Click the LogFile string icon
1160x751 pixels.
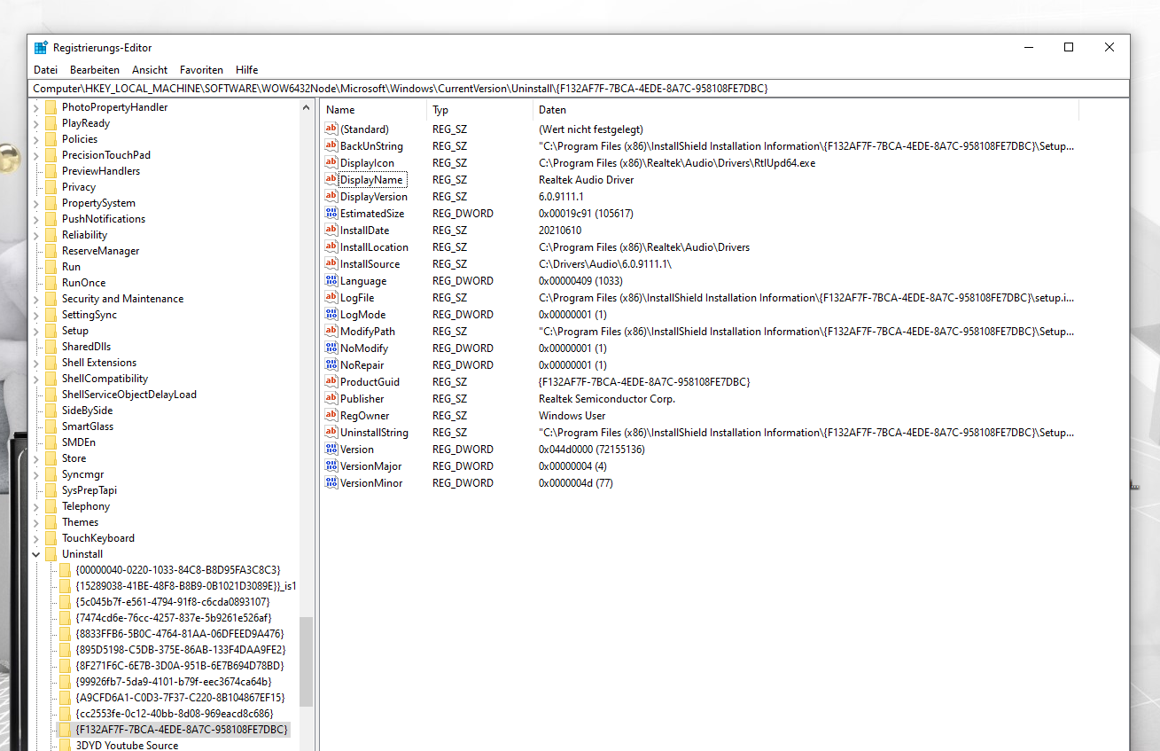pyautogui.click(x=331, y=297)
